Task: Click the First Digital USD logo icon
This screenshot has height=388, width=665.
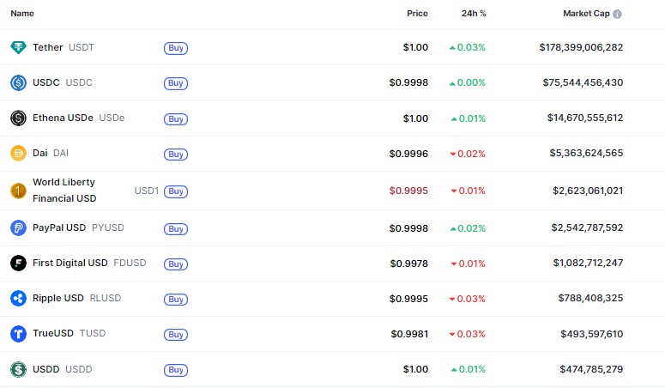Action: coord(18,263)
